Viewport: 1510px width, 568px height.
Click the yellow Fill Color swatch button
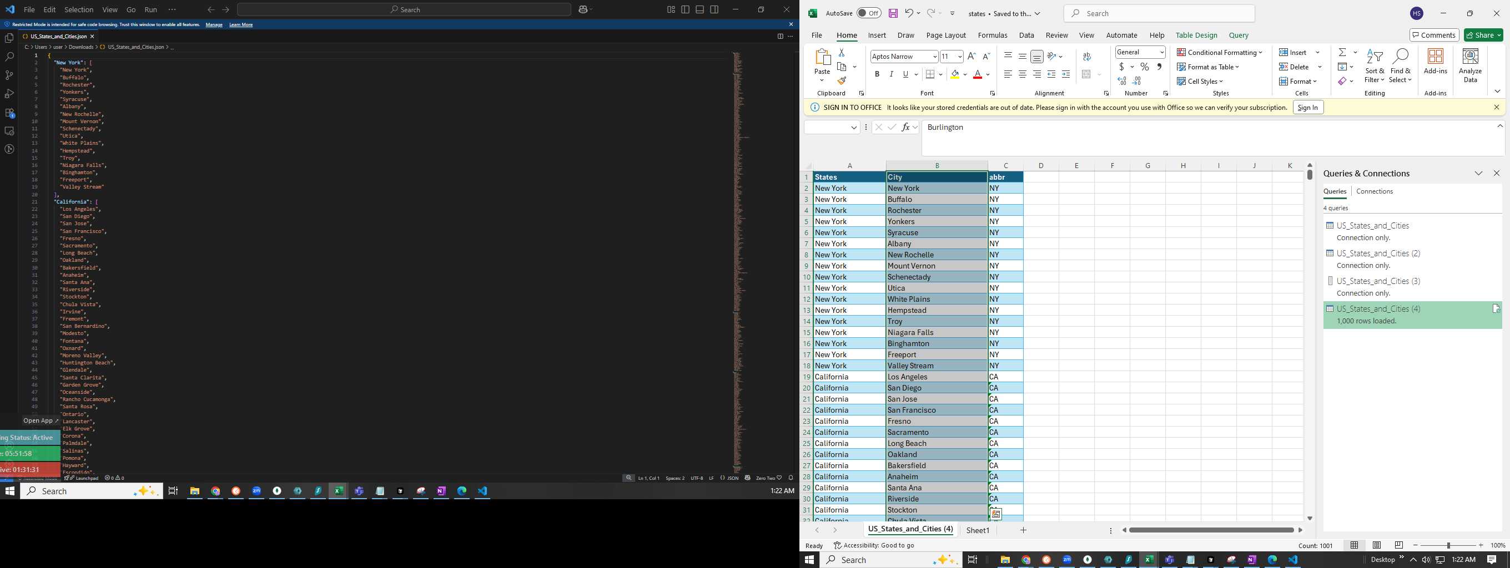[x=955, y=74]
